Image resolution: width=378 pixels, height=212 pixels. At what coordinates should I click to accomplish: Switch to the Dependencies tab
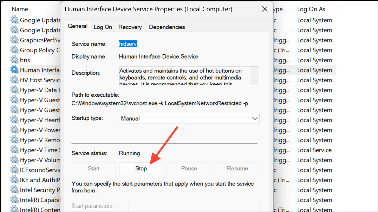tap(167, 27)
